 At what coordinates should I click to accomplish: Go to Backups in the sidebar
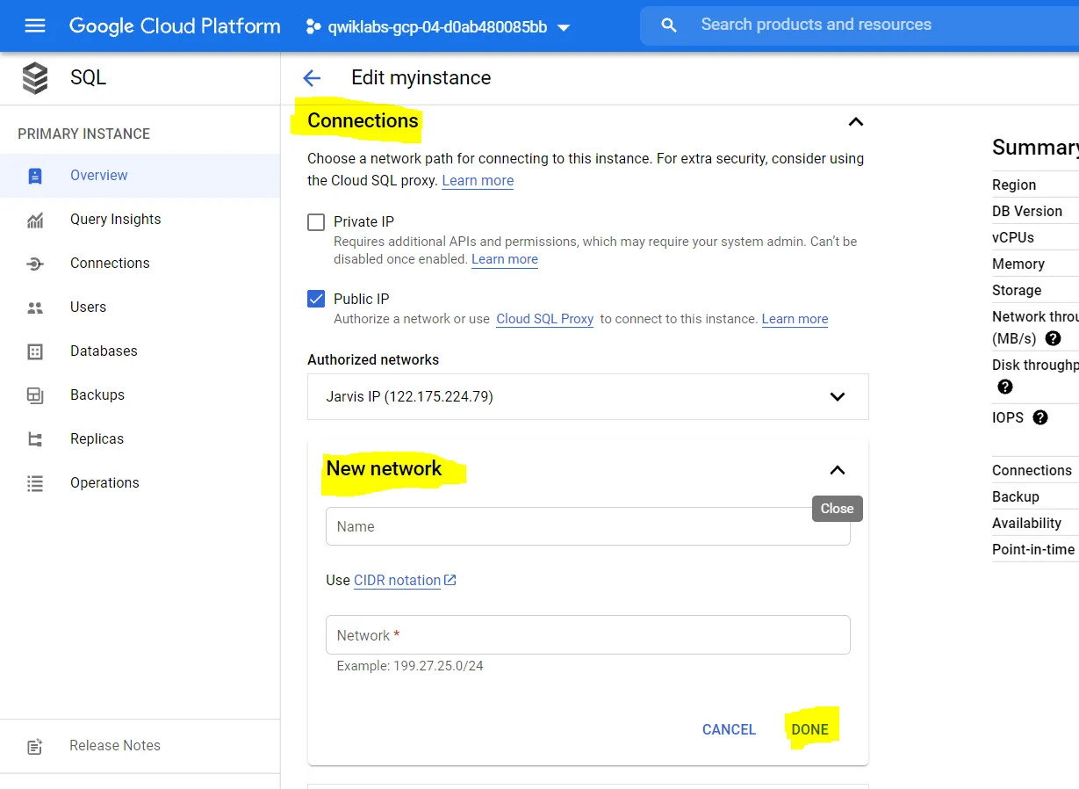[97, 395]
